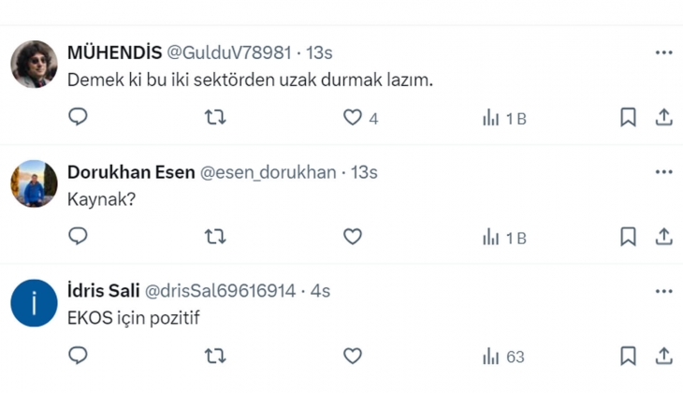
Task: Share İdris Sali's tweet
Action: click(663, 357)
